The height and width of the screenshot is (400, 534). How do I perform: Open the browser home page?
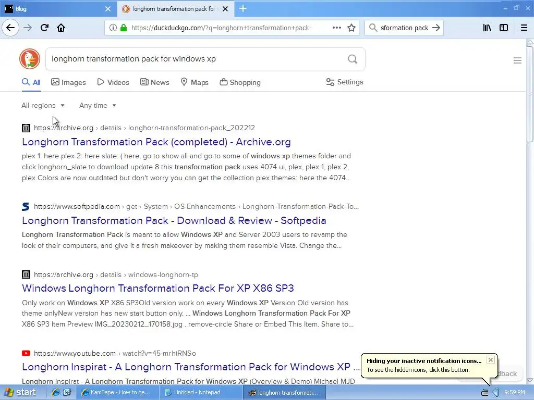61,28
